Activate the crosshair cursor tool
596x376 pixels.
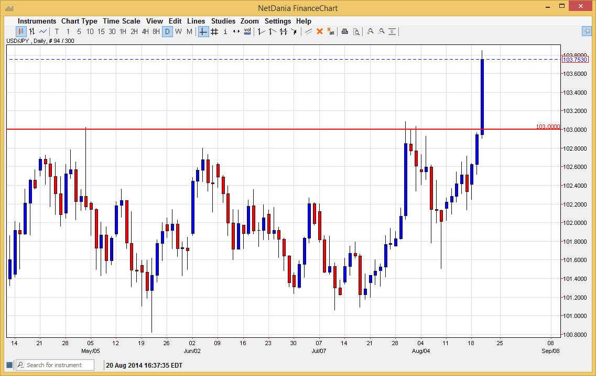coord(203,31)
